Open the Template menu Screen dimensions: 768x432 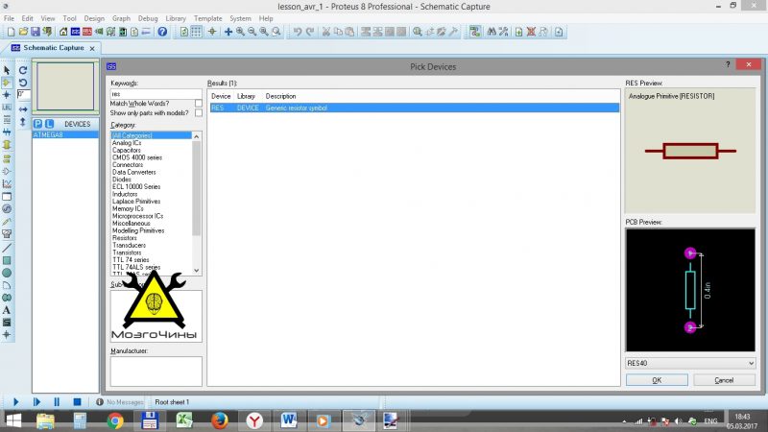pos(207,18)
